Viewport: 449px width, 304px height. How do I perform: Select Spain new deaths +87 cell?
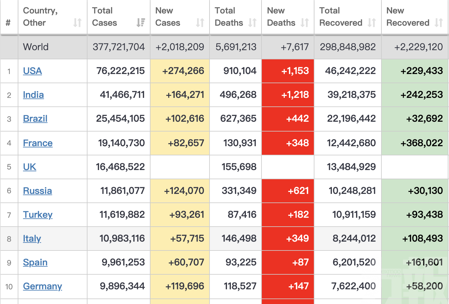[288, 262]
